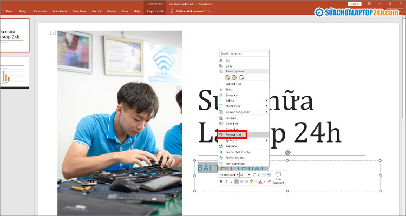The height and width of the screenshot is (216, 406).
Task: Open the Draw ribbon tab
Action: 9,11
